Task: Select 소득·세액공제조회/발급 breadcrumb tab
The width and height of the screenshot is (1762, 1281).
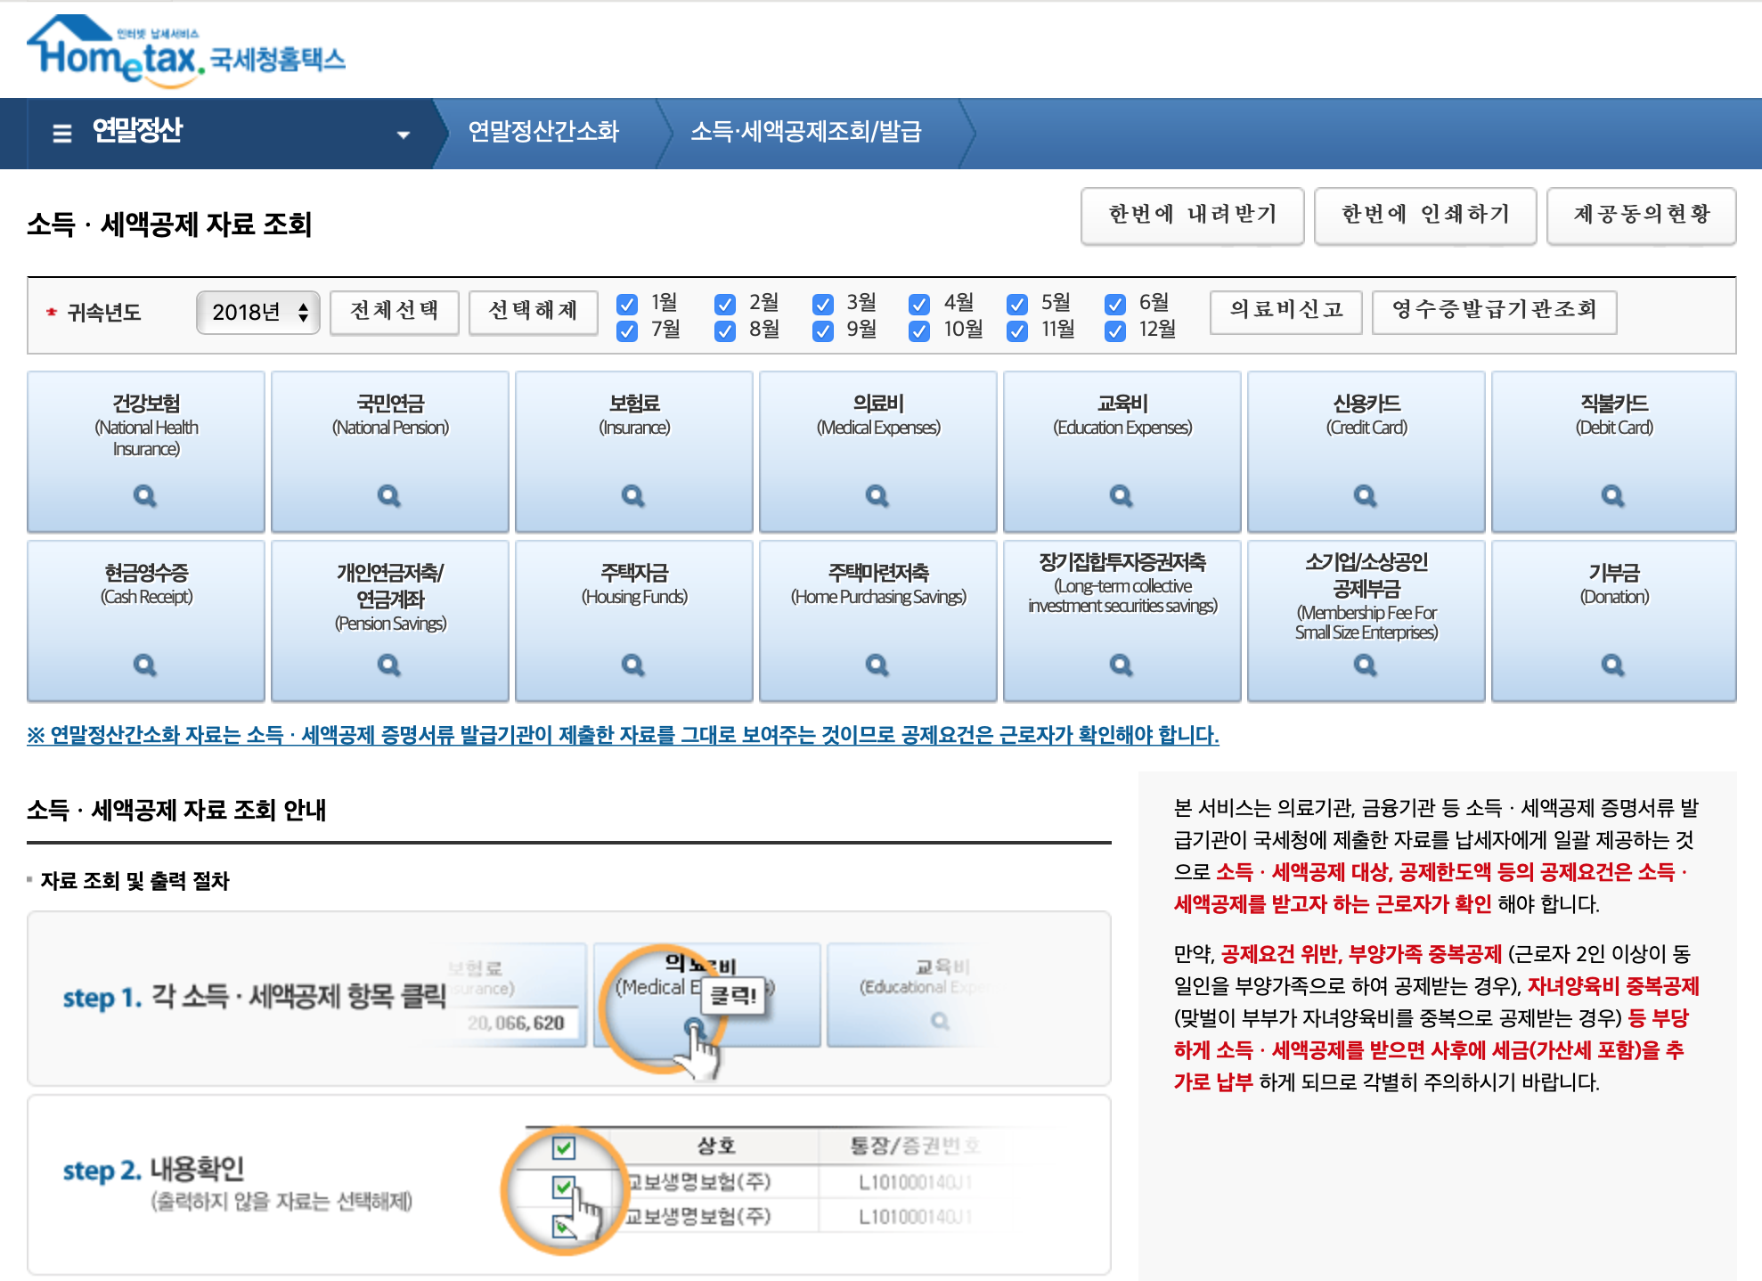Action: [x=806, y=132]
